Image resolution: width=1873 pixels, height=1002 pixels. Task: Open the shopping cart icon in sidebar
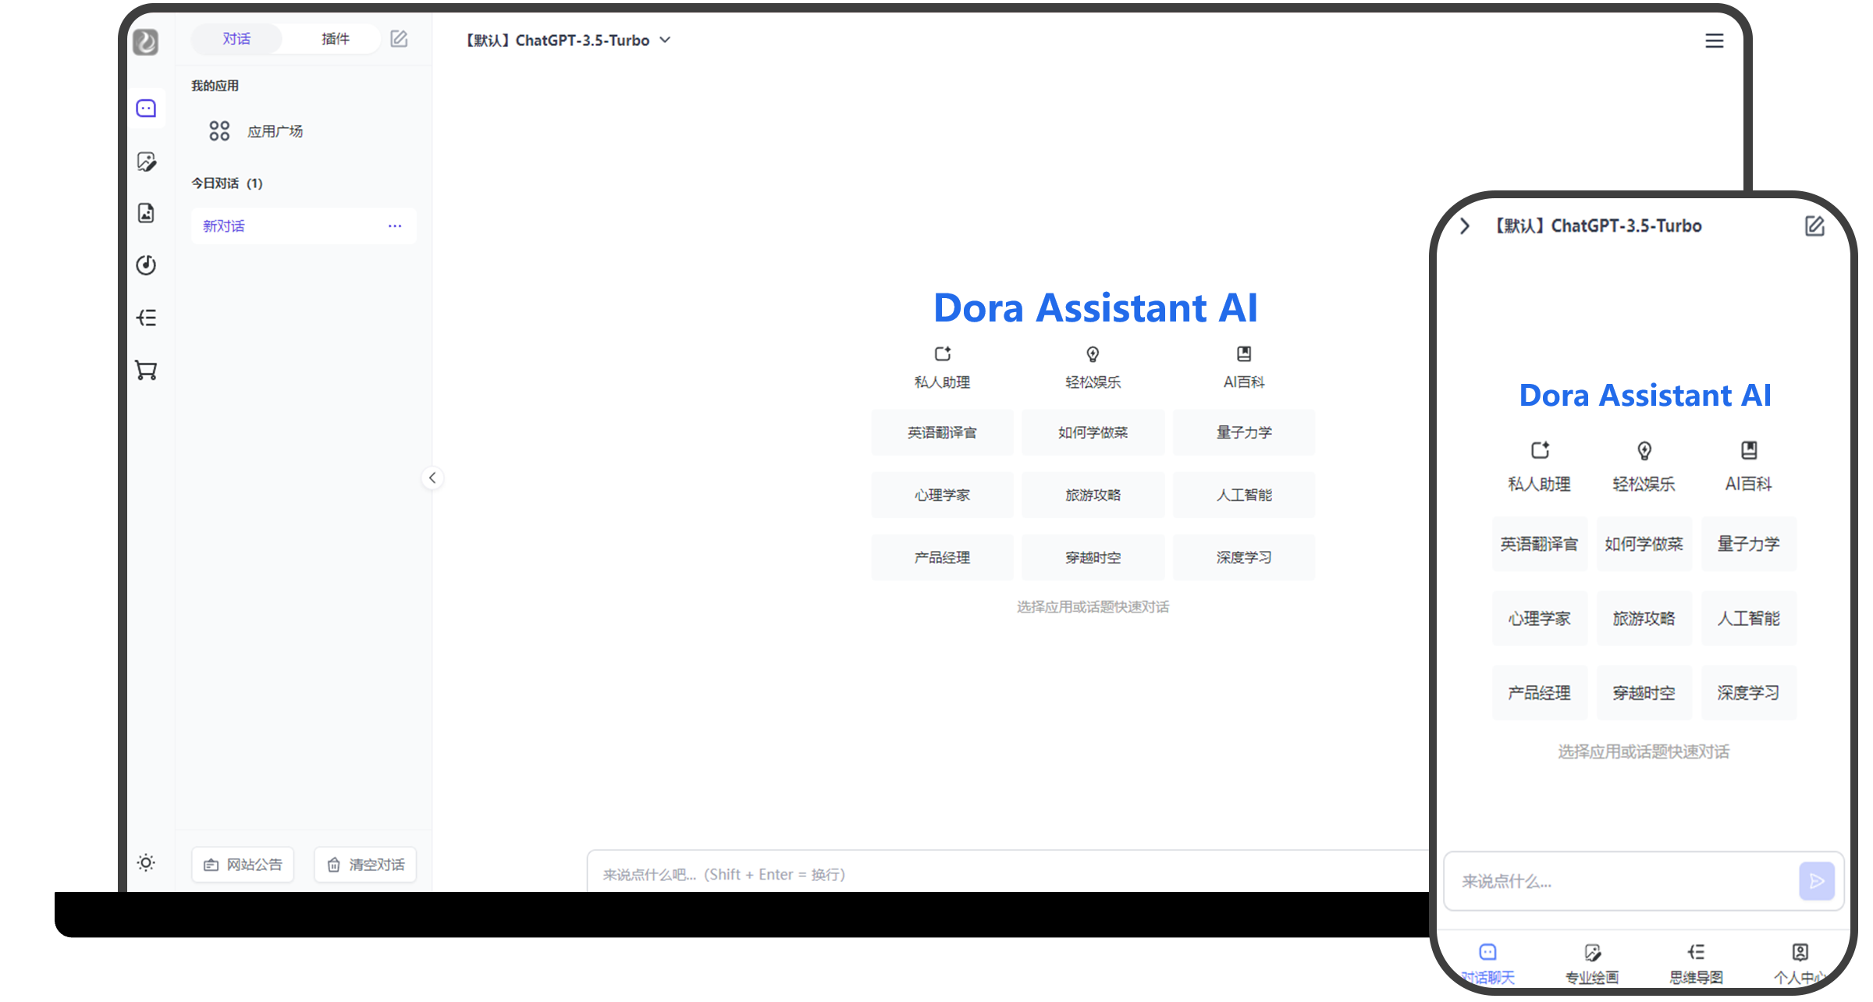click(146, 370)
